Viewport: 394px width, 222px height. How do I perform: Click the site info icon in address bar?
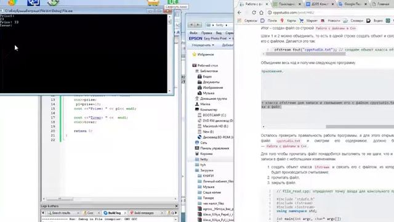pyautogui.click(x=270, y=12)
